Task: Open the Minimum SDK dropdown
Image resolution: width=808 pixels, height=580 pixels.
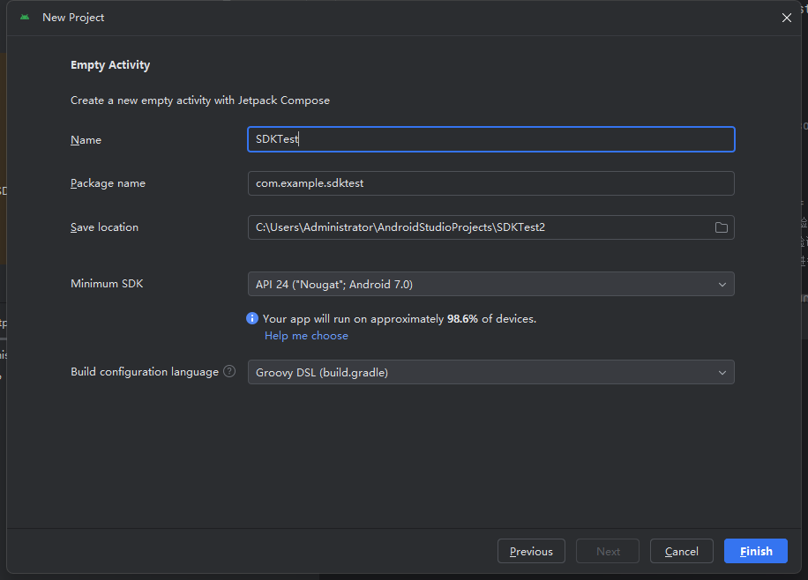Action: 491,285
